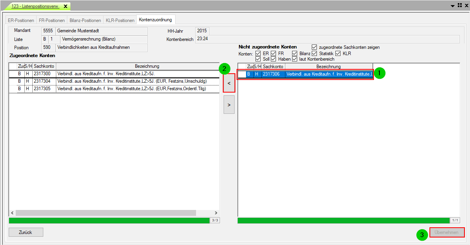Toggle the Statistik accounts checkbox

(x=315, y=54)
